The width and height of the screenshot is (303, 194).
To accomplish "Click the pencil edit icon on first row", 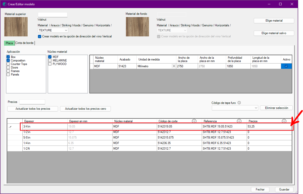I will [10, 127].
